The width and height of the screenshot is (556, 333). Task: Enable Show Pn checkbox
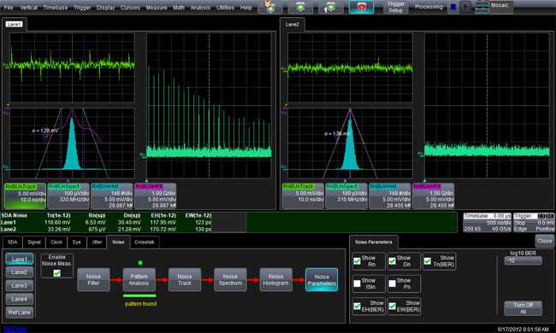392,283
